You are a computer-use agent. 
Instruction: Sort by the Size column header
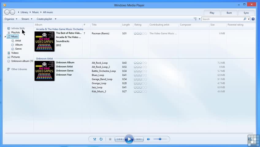(x=212, y=25)
